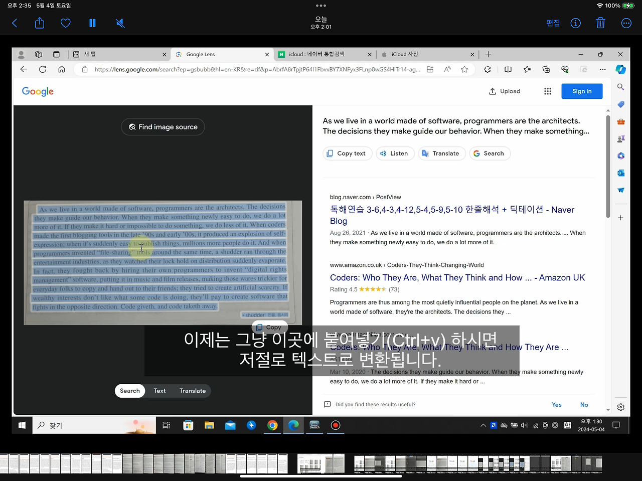
Task: Click the 찾기 taskbar search box
Action: (94, 425)
